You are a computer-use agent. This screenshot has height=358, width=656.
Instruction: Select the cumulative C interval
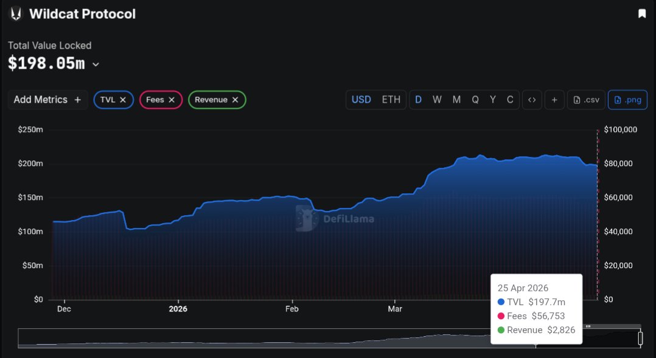[x=510, y=100]
